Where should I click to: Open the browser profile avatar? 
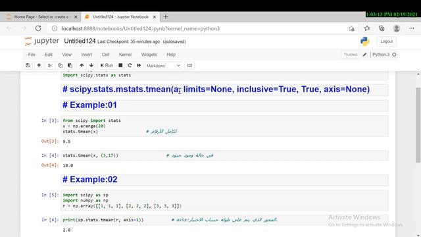[397, 28]
